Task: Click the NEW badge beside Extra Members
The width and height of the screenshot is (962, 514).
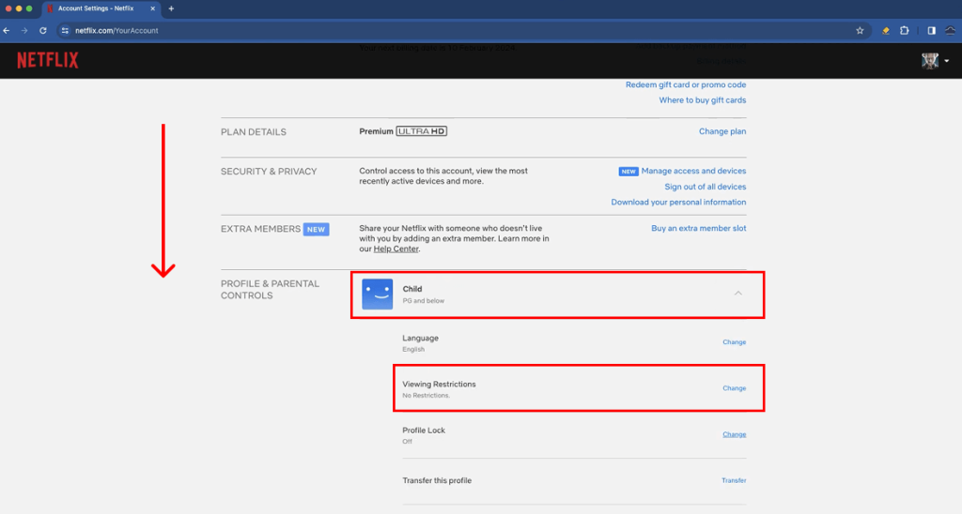Action: tap(316, 229)
